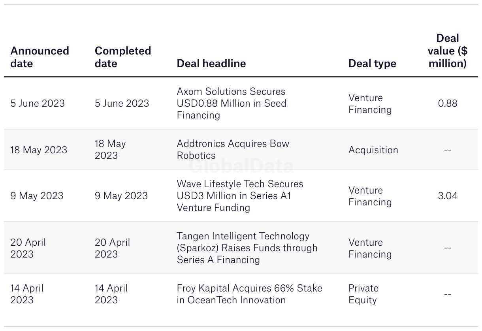Select the 5 June 2023 announced date cell

pos(38,103)
